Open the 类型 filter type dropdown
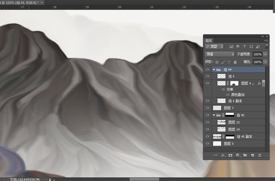Viewport: 275px width, 181px height. (214, 46)
